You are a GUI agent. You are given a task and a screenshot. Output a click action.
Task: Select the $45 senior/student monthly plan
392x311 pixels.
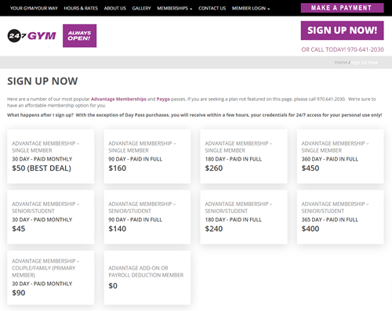click(x=51, y=217)
